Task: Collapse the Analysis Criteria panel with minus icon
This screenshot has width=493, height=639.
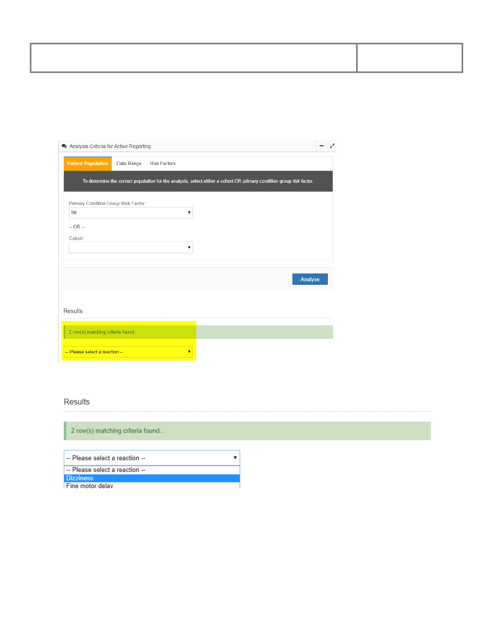Action: tap(321, 146)
